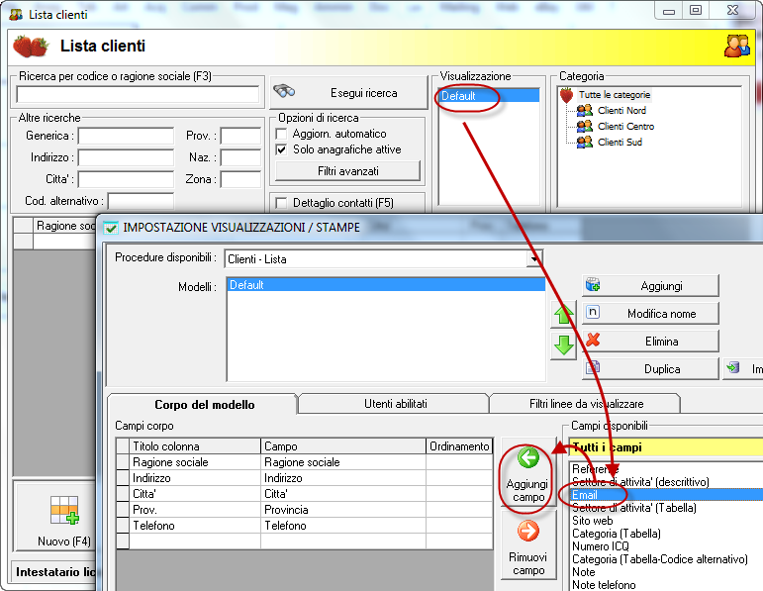Click Telefono row in Campi corpo table
763x591 pixels.
click(305, 526)
